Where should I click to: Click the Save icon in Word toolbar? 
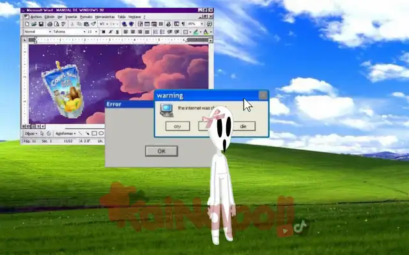pos(41,24)
